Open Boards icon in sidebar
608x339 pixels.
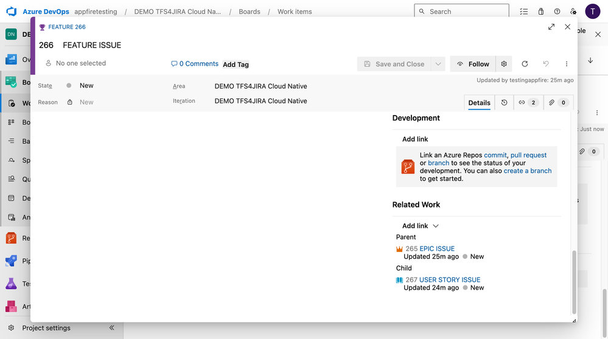[x=11, y=82]
